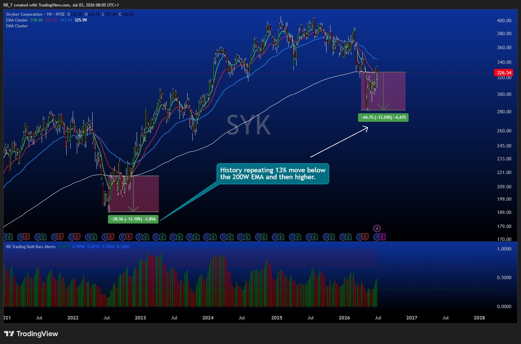Click the DeM indicator value 0.7000
Viewport: 521px width, 344px height.
tap(108, 247)
